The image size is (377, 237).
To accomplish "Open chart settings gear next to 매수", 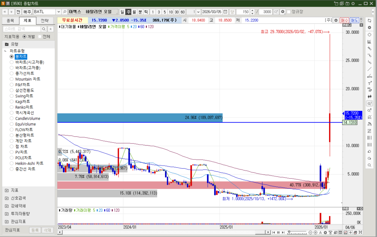I will [x=336, y=21].
